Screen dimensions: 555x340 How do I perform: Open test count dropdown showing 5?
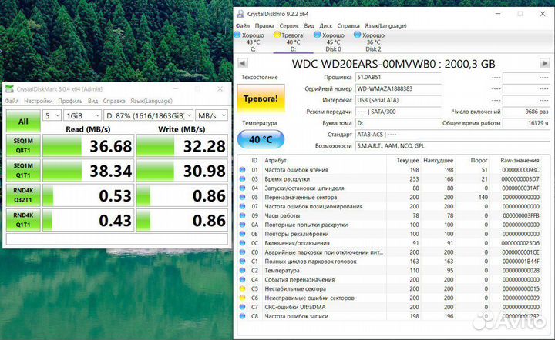tap(52, 115)
